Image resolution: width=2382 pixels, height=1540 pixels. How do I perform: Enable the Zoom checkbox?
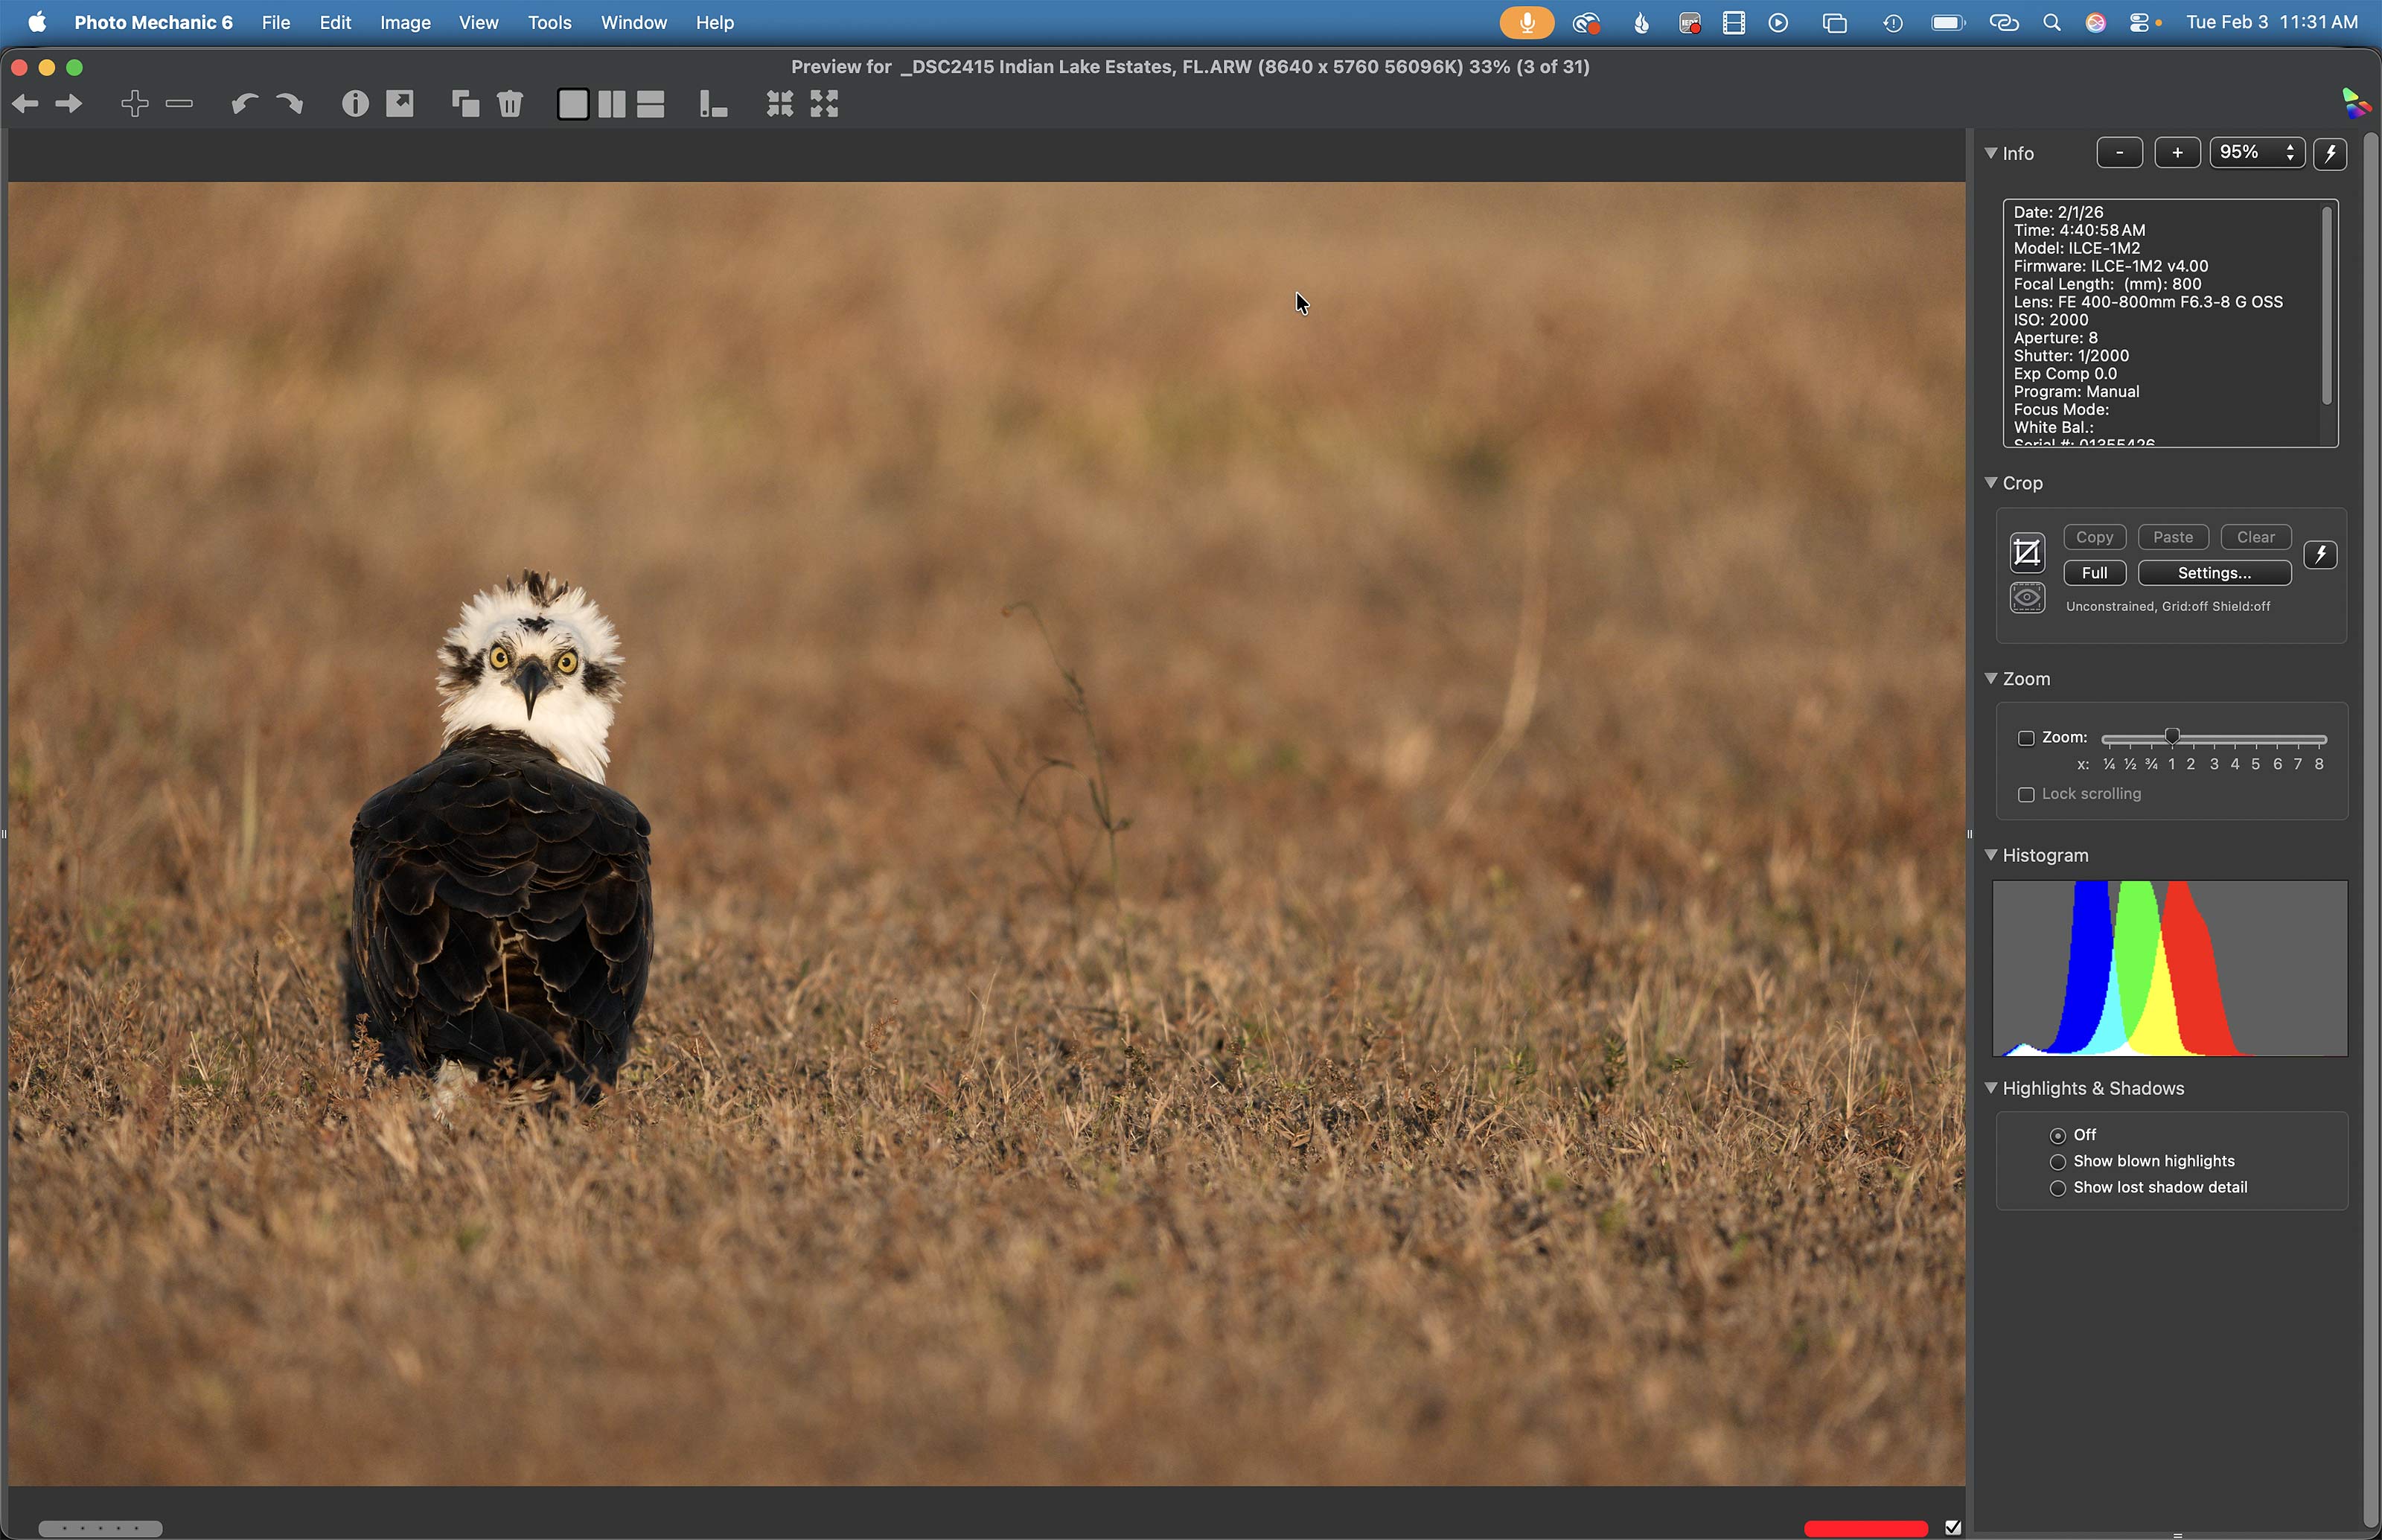pyautogui.click(x=2026, y=738)
